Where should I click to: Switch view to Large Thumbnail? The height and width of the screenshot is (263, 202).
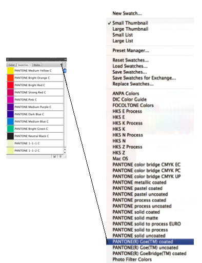coord(130,29)
